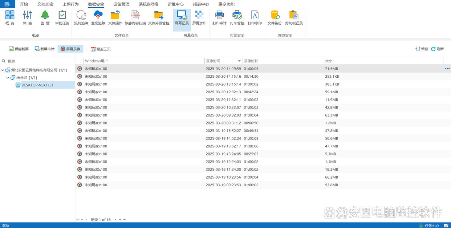451x228 pixels.
Task: Collapse the 河北安固云网络科技有限公司 tree node
Action: [x=3, y=70]
